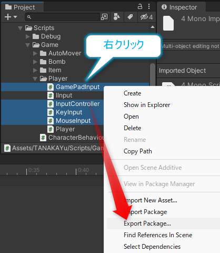The height and width of the screenshot is (253, 220).
Task: Click the plus create asset button
Action: 8,17
